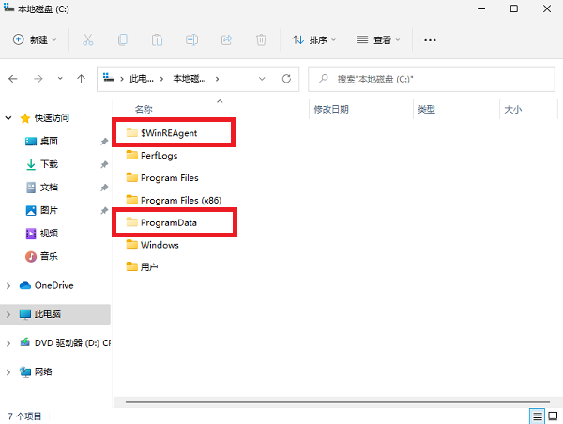Expand the OneDrive tree node
Image resolution: width=563 pixels, height=424 pixels.
click(8, 286)
